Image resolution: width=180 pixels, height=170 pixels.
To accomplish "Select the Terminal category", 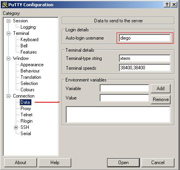I will (x=21, y=33).
